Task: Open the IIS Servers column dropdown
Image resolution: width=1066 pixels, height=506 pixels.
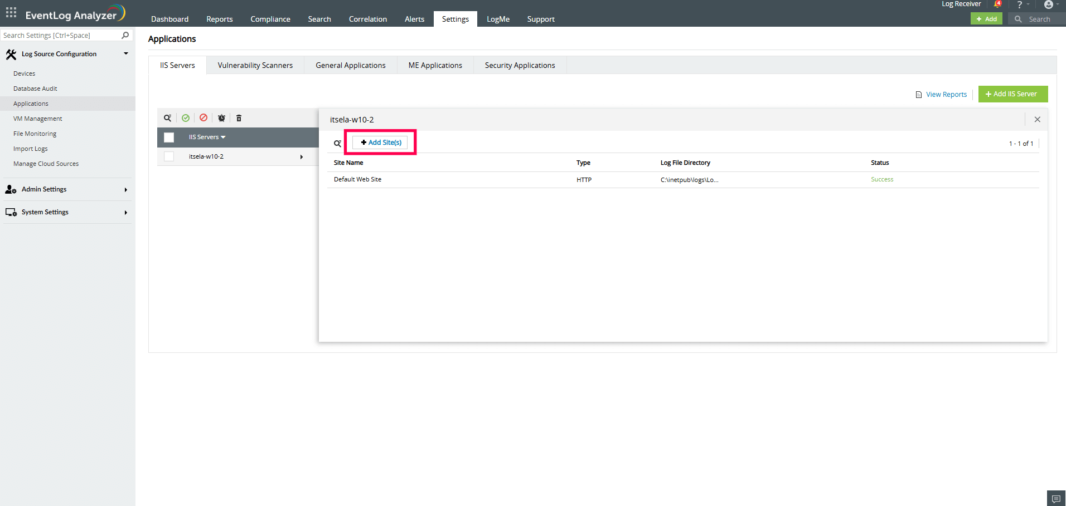Action: tap(223, 137)
